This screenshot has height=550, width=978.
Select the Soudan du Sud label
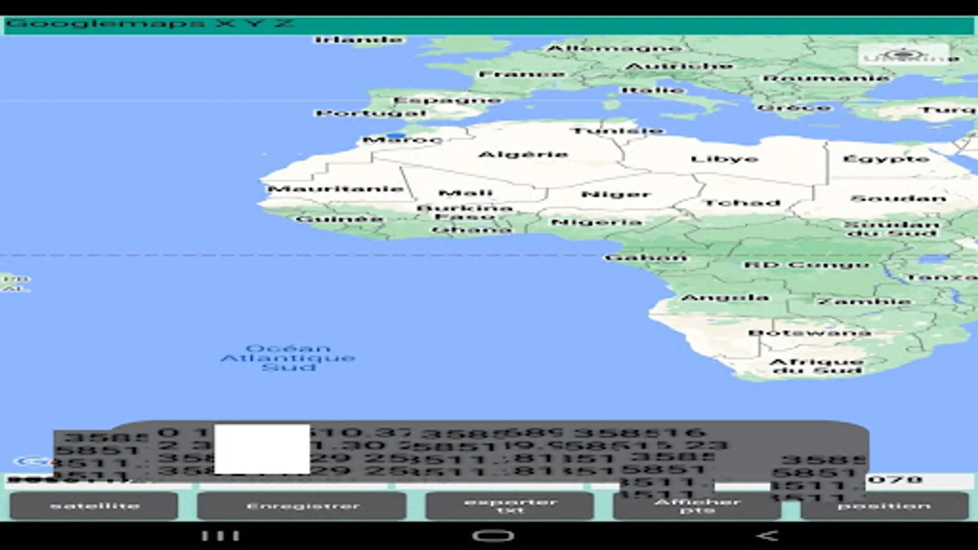[891, 229]
